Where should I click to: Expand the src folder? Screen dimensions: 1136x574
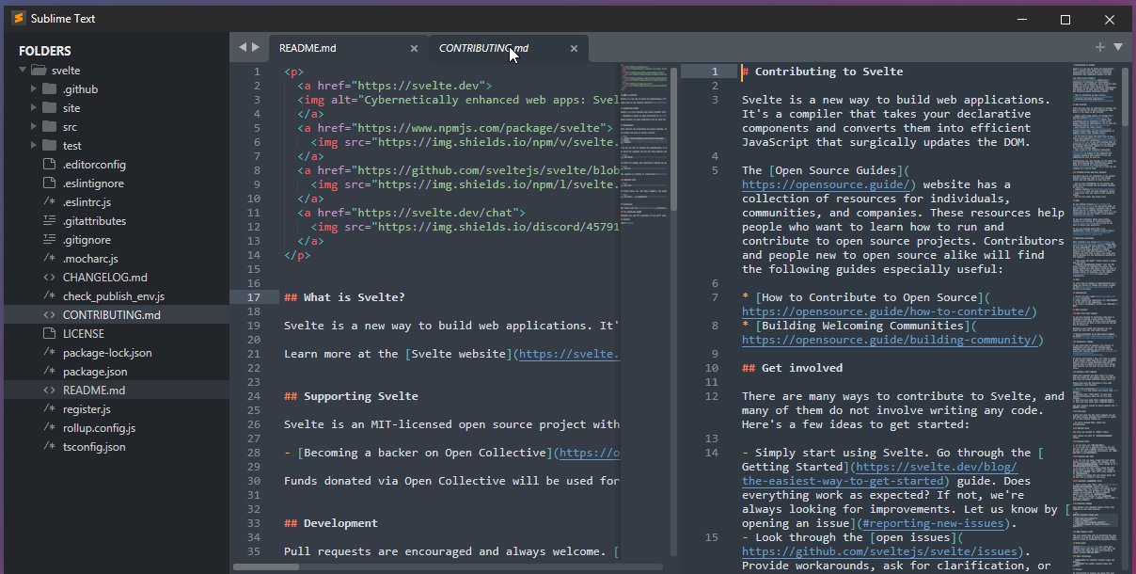34,127
